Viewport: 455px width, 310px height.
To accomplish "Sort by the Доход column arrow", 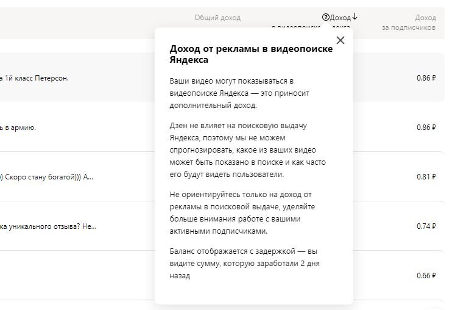I will tap(354, 17).
